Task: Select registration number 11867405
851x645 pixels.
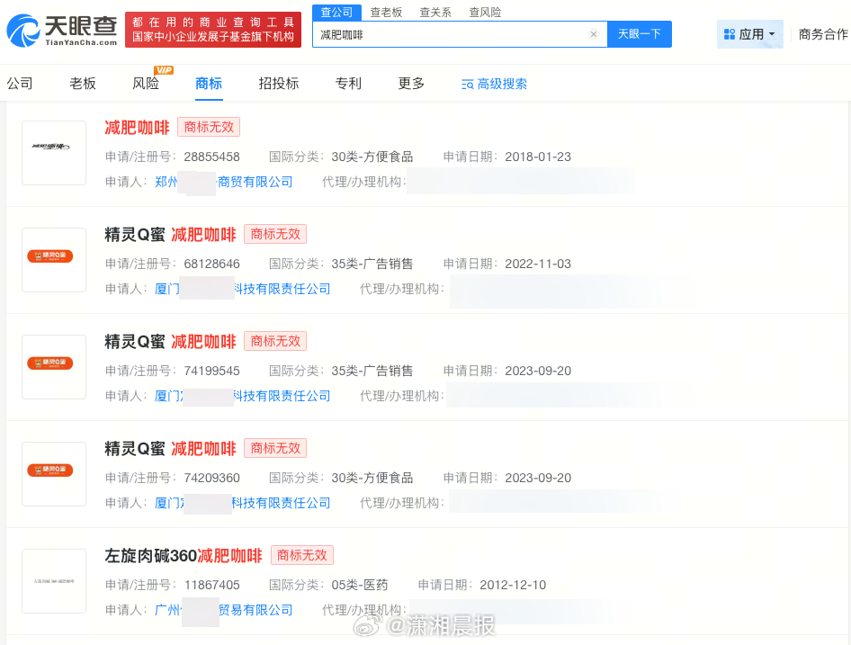Action: click(x=211, y=586)
